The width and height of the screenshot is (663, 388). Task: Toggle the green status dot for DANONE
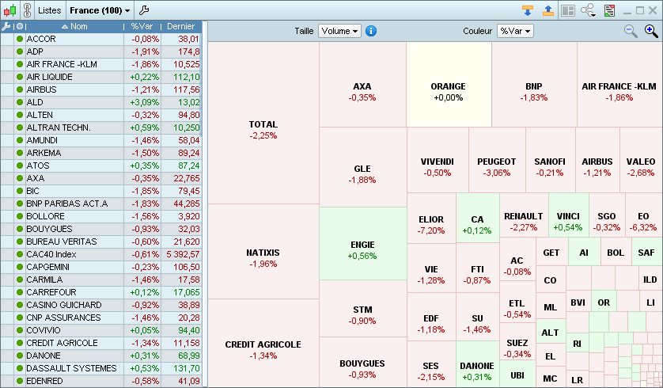tap(20, 356)
